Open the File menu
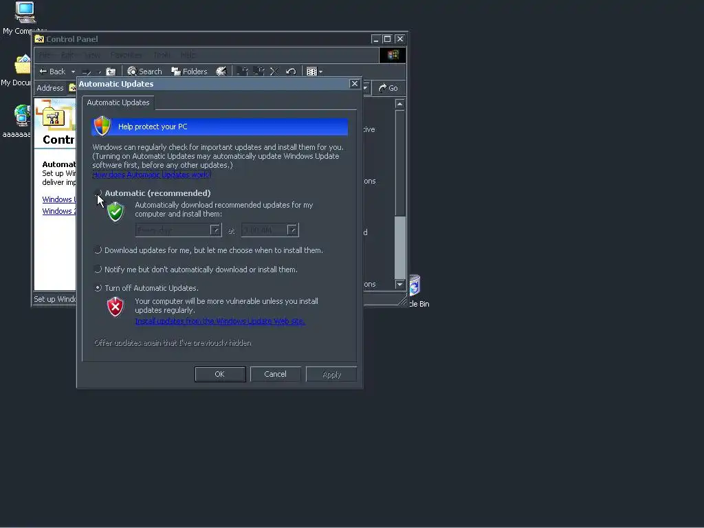Viewport: 704px width, 528px height. (x=45, y=55)
